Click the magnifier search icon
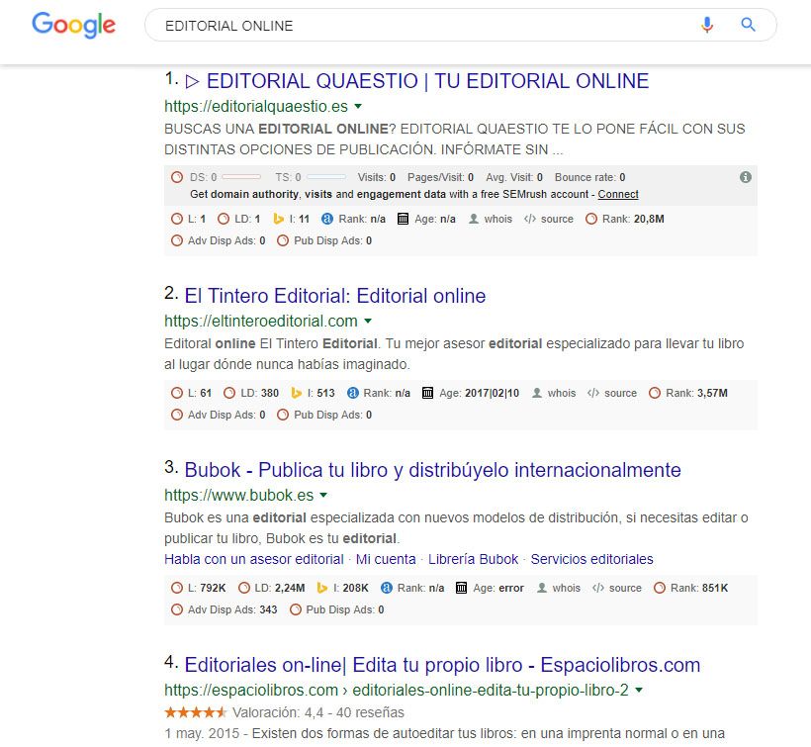Screen dimensions: 811x747 coord(749,25)
